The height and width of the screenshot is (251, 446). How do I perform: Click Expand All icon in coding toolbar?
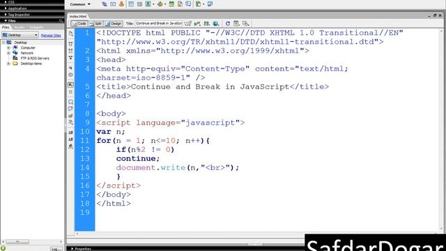(x=71, y=58)
